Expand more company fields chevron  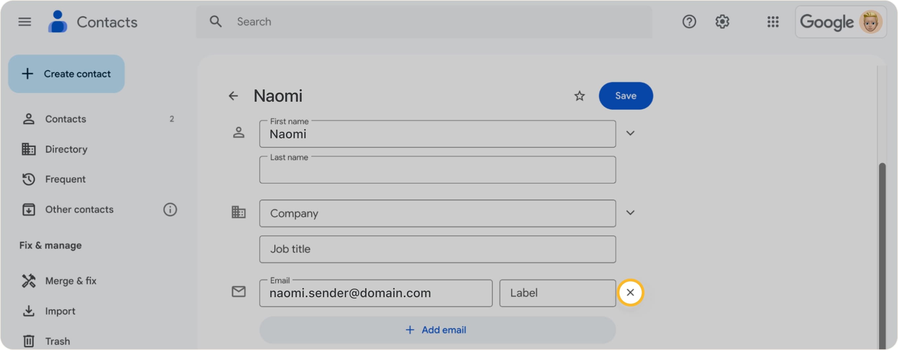(x=630, y=213)
